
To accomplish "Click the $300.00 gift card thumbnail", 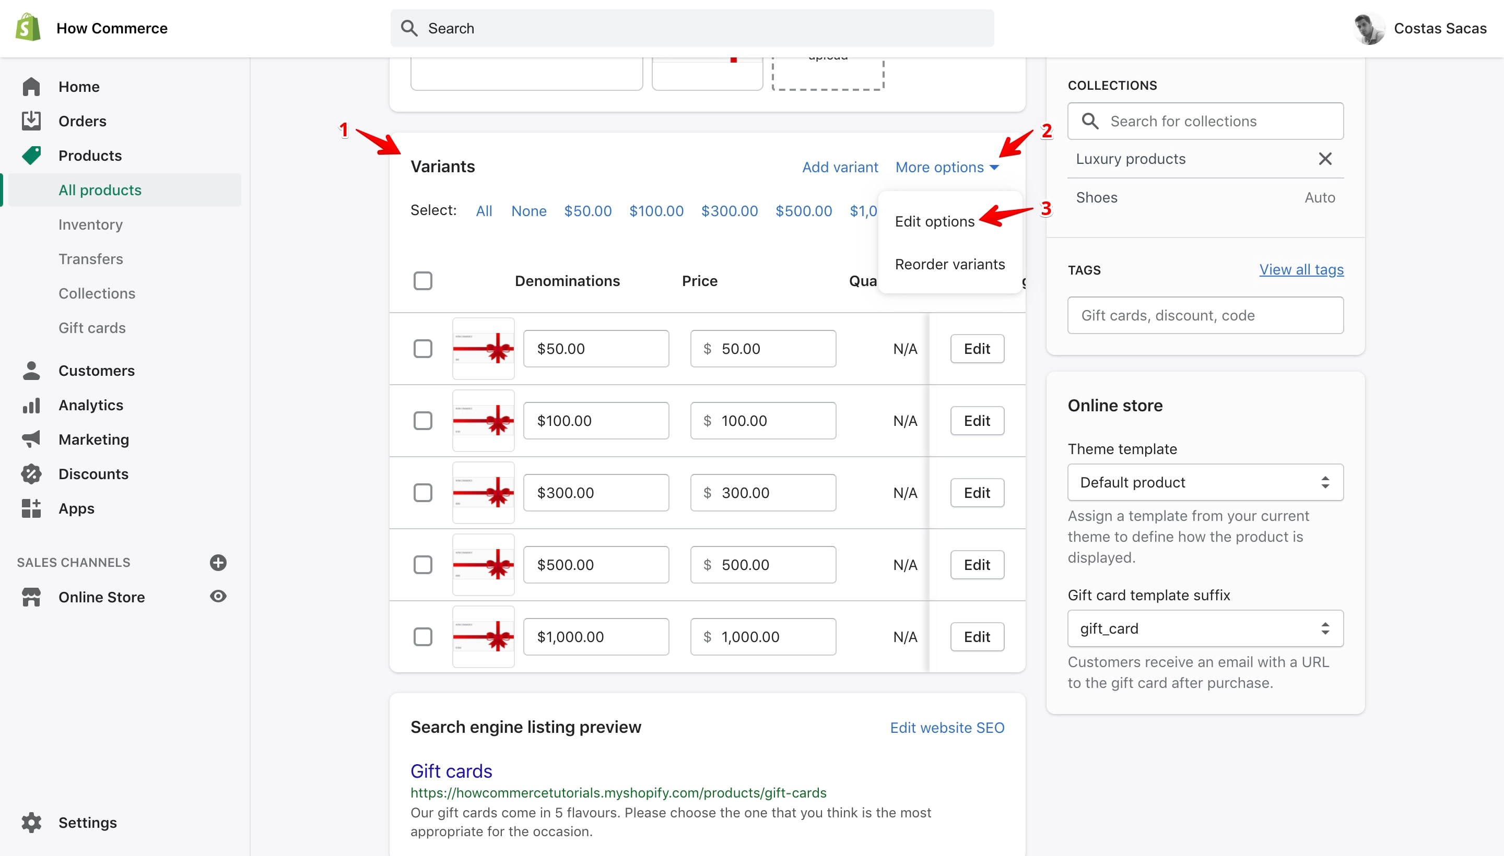I will coord(483,493).
